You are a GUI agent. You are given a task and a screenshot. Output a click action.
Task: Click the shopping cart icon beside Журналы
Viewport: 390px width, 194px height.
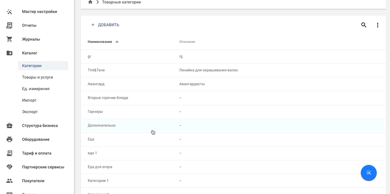pos(10,39)
